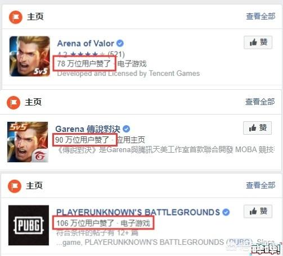Open the Arena of Valor page title
283x256 pixels.
86,43
